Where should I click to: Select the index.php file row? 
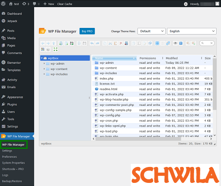coord(152,78)
